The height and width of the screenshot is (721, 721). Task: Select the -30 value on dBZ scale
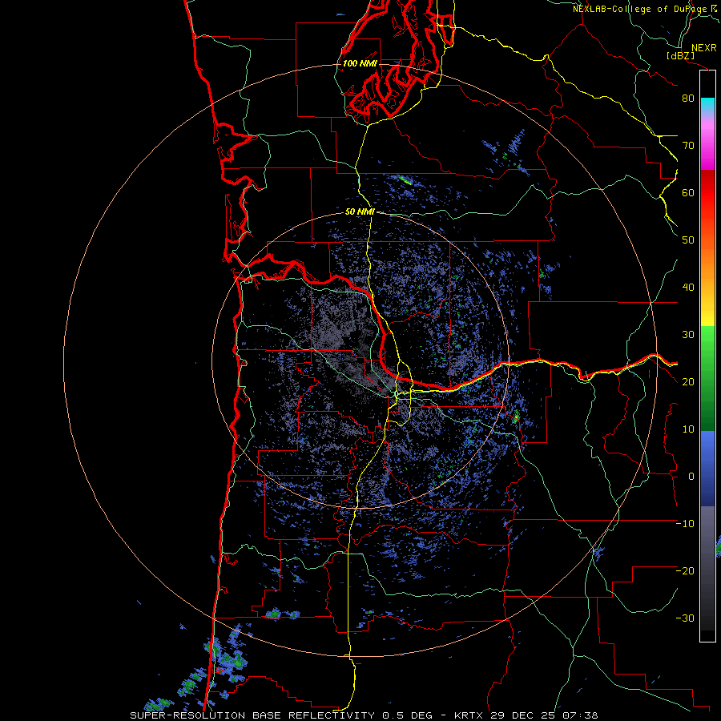pyautogui.click(x=685, y=618)
